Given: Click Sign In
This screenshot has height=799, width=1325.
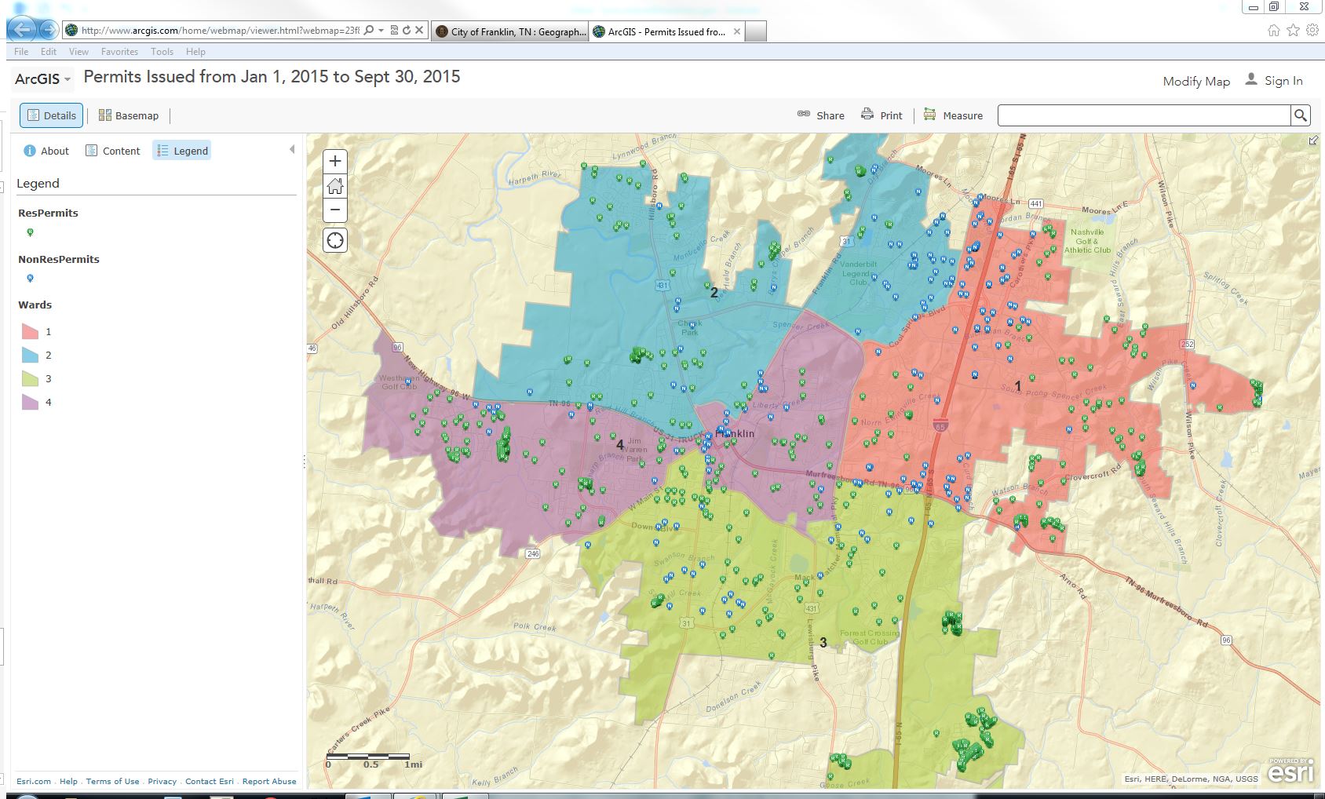Looking at the screenshot, I should pyautogui.click(x=1274, y=81).
